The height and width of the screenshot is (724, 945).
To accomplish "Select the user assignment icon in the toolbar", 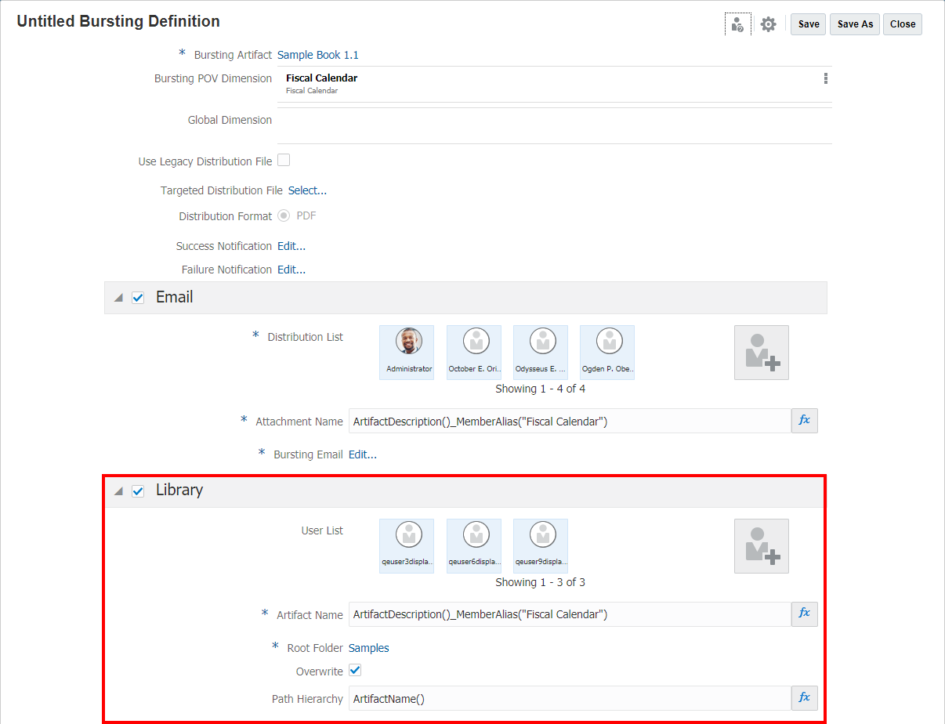I will click(737, 24).
